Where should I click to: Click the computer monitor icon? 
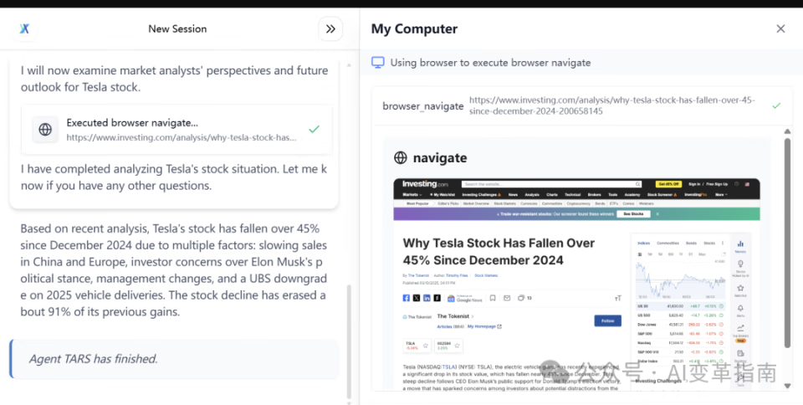(378, 62)
